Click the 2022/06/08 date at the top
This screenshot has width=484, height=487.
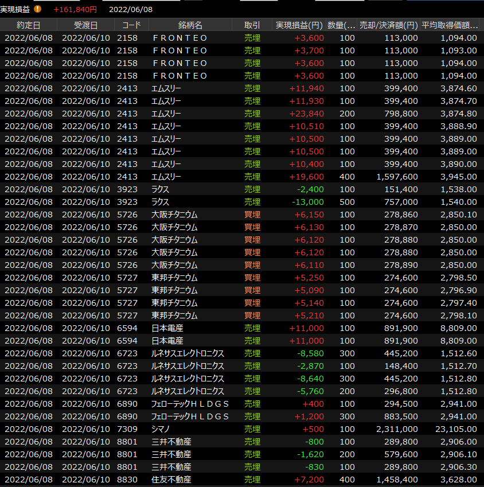(x=130, y=9)
